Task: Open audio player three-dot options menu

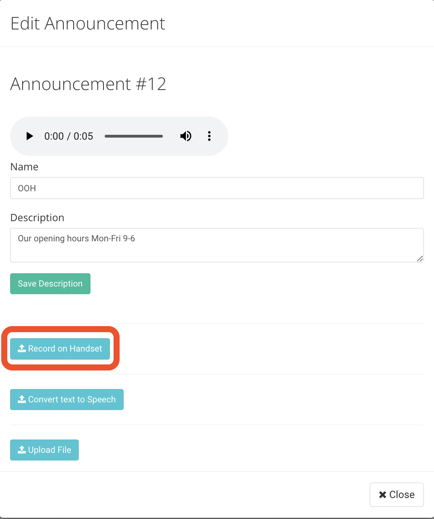Action: click(209, 136)
